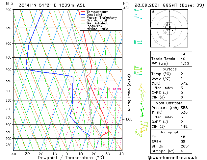The height and width of the screenshot is (160, 207).
Task: Click the Totals Totals value 40
Action: [183, 59]
